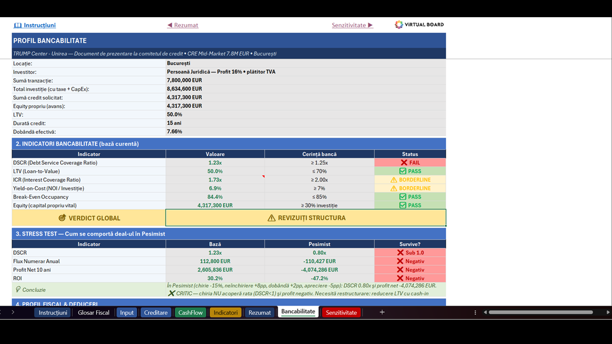Click Negativ status for Flux Numerar Anual

tap(410, 261)
